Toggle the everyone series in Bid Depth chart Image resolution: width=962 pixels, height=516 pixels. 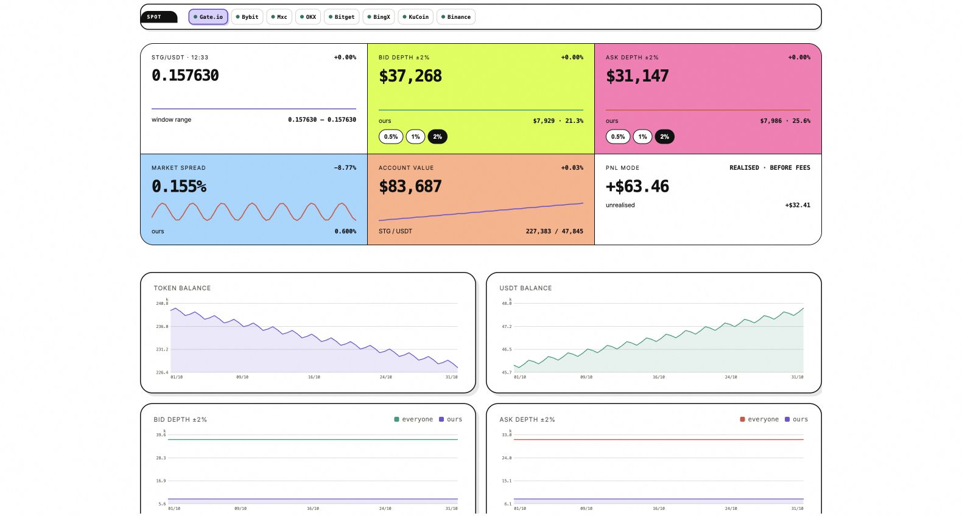413,419
